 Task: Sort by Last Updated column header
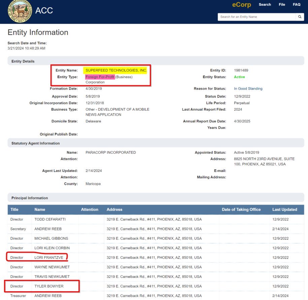click(284, 210)
